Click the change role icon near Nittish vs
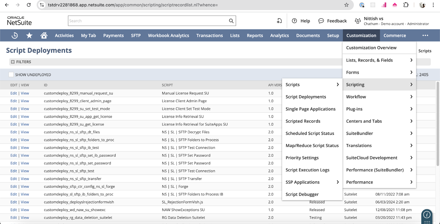Screen dimensions: 440x224 click(358, 21)
